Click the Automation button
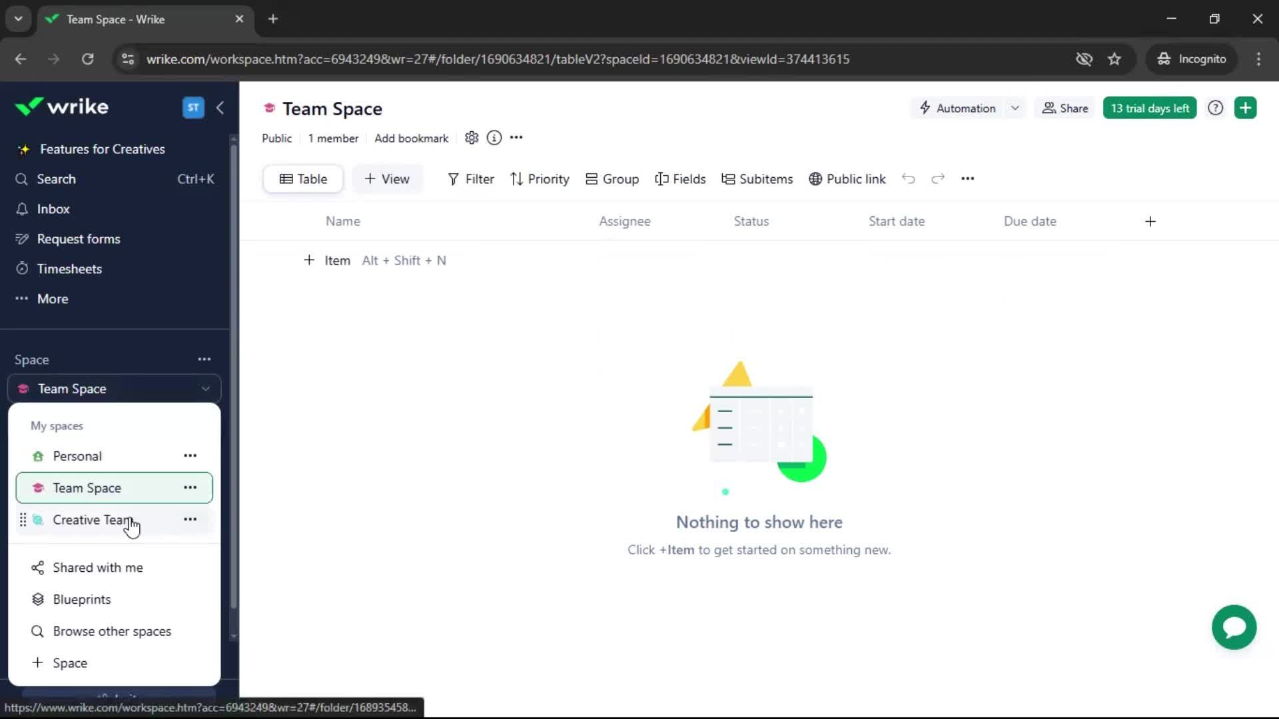 (x=957, y=109)
